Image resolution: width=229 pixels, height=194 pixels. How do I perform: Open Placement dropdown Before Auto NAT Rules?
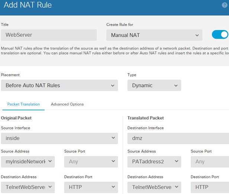[59, 85]
